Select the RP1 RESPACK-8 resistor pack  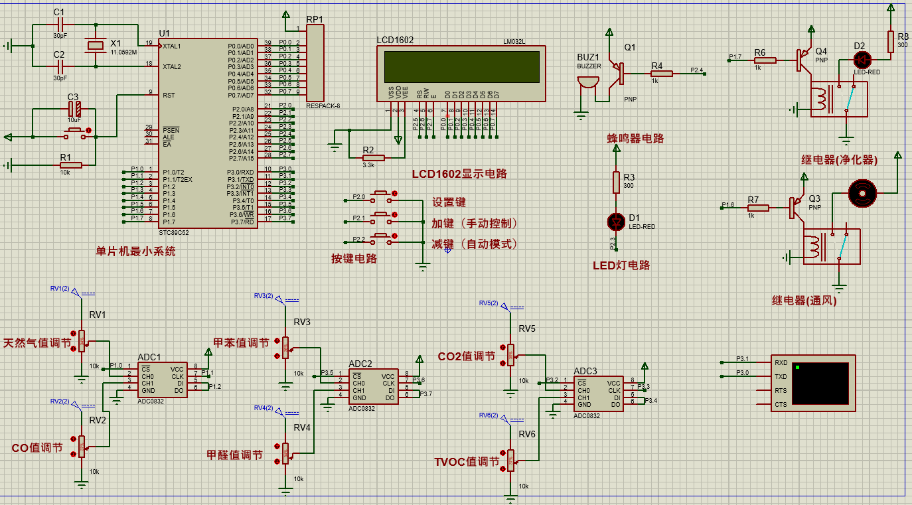point(315,63)
